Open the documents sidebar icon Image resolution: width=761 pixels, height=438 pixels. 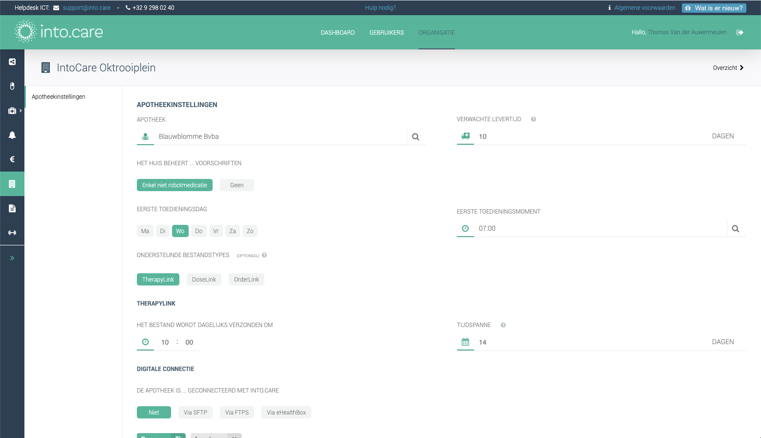(x=12, y=208)
